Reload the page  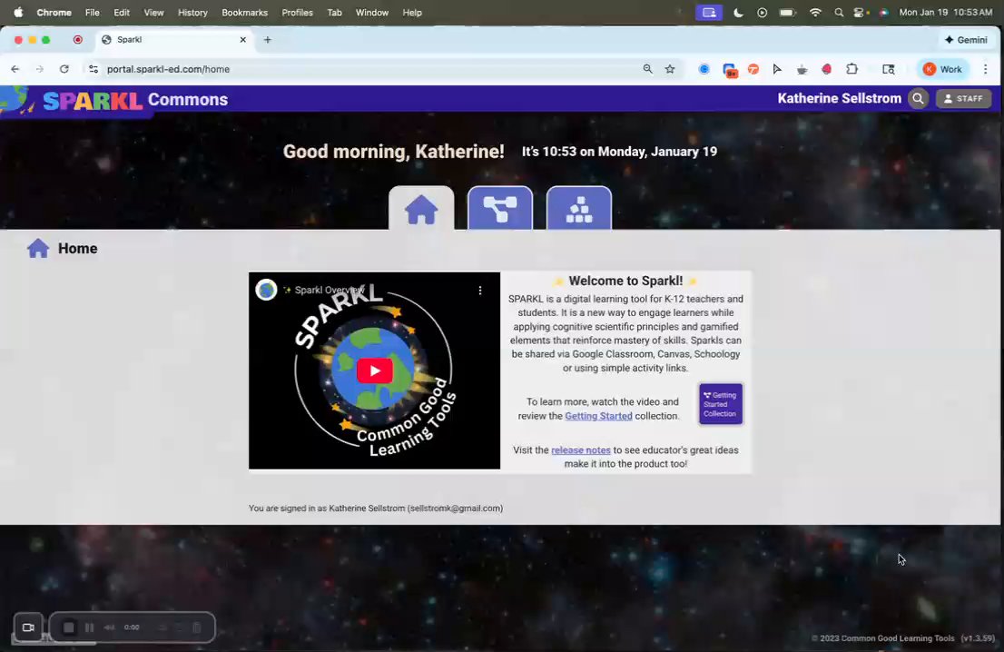click(64, 69)
